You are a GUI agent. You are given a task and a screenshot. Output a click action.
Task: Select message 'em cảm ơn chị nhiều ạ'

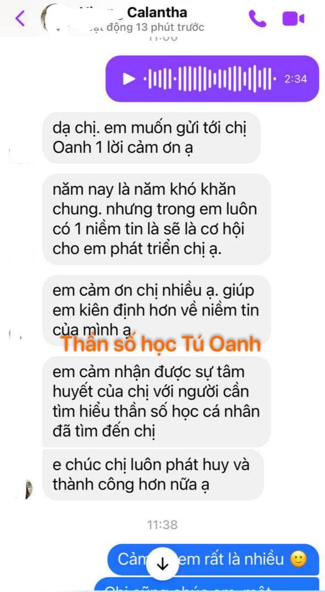point(156,310)
